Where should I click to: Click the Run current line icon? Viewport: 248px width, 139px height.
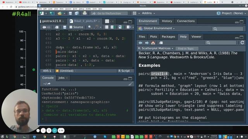[x=112, y=27]
